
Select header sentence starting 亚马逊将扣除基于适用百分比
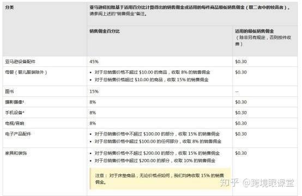tap(190, 8)
